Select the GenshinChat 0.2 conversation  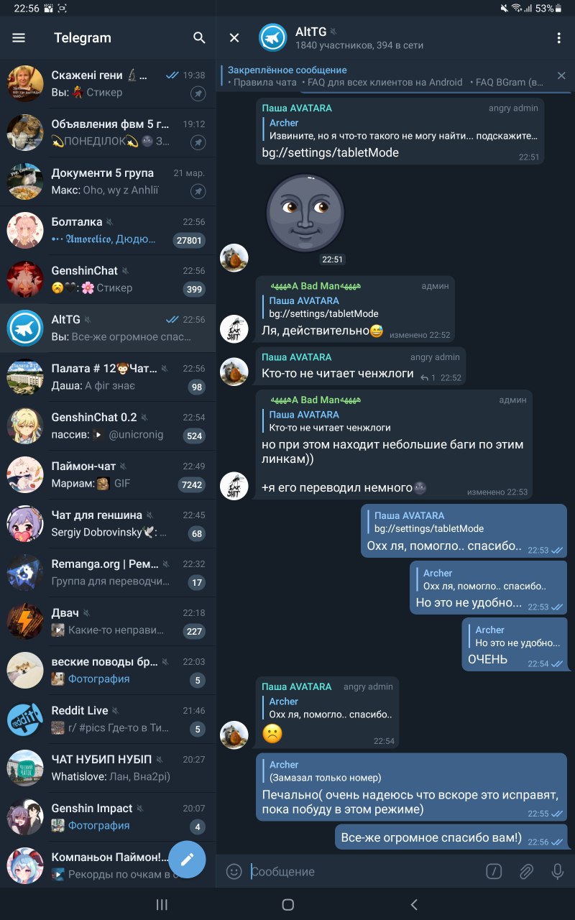tap(108, 426)
